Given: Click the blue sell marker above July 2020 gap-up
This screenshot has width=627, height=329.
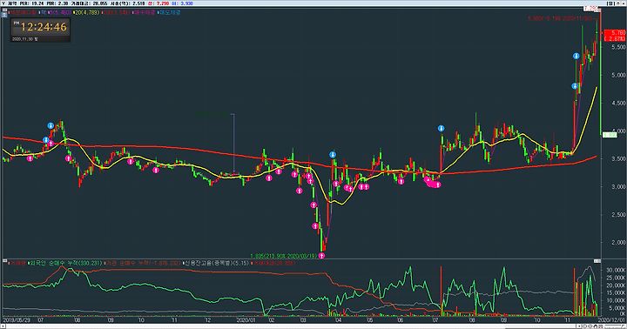Looking at the screenshot, I should coord(441,128).
